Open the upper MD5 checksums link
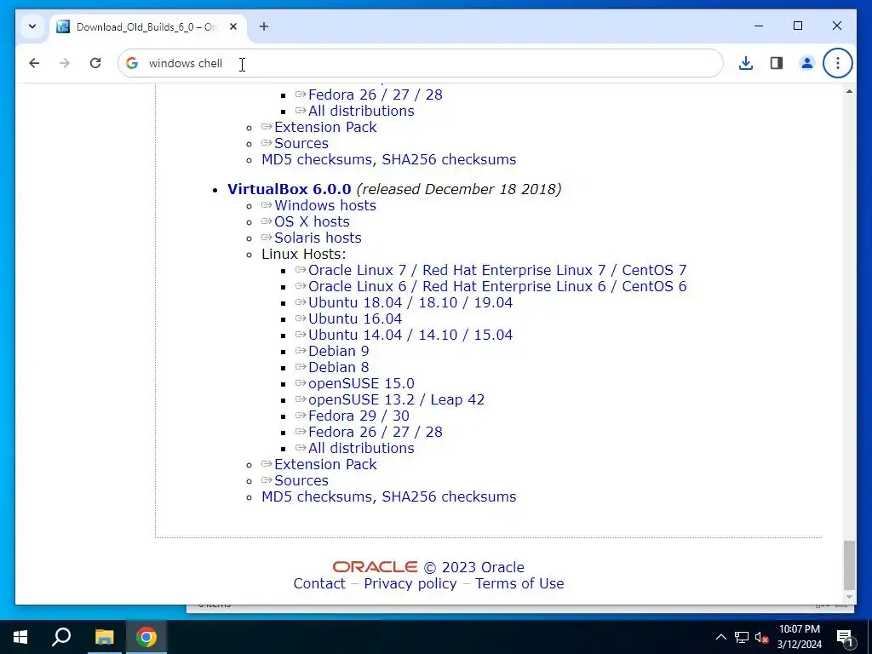872x654 pixels. point(317,159)
